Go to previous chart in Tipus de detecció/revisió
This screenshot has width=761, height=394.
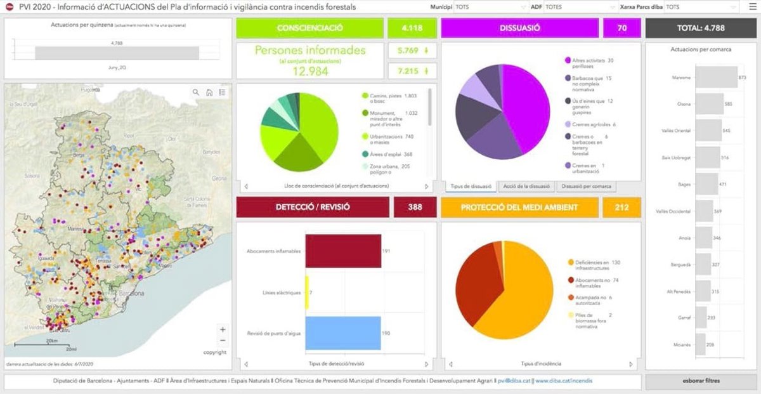coord(246,364)
